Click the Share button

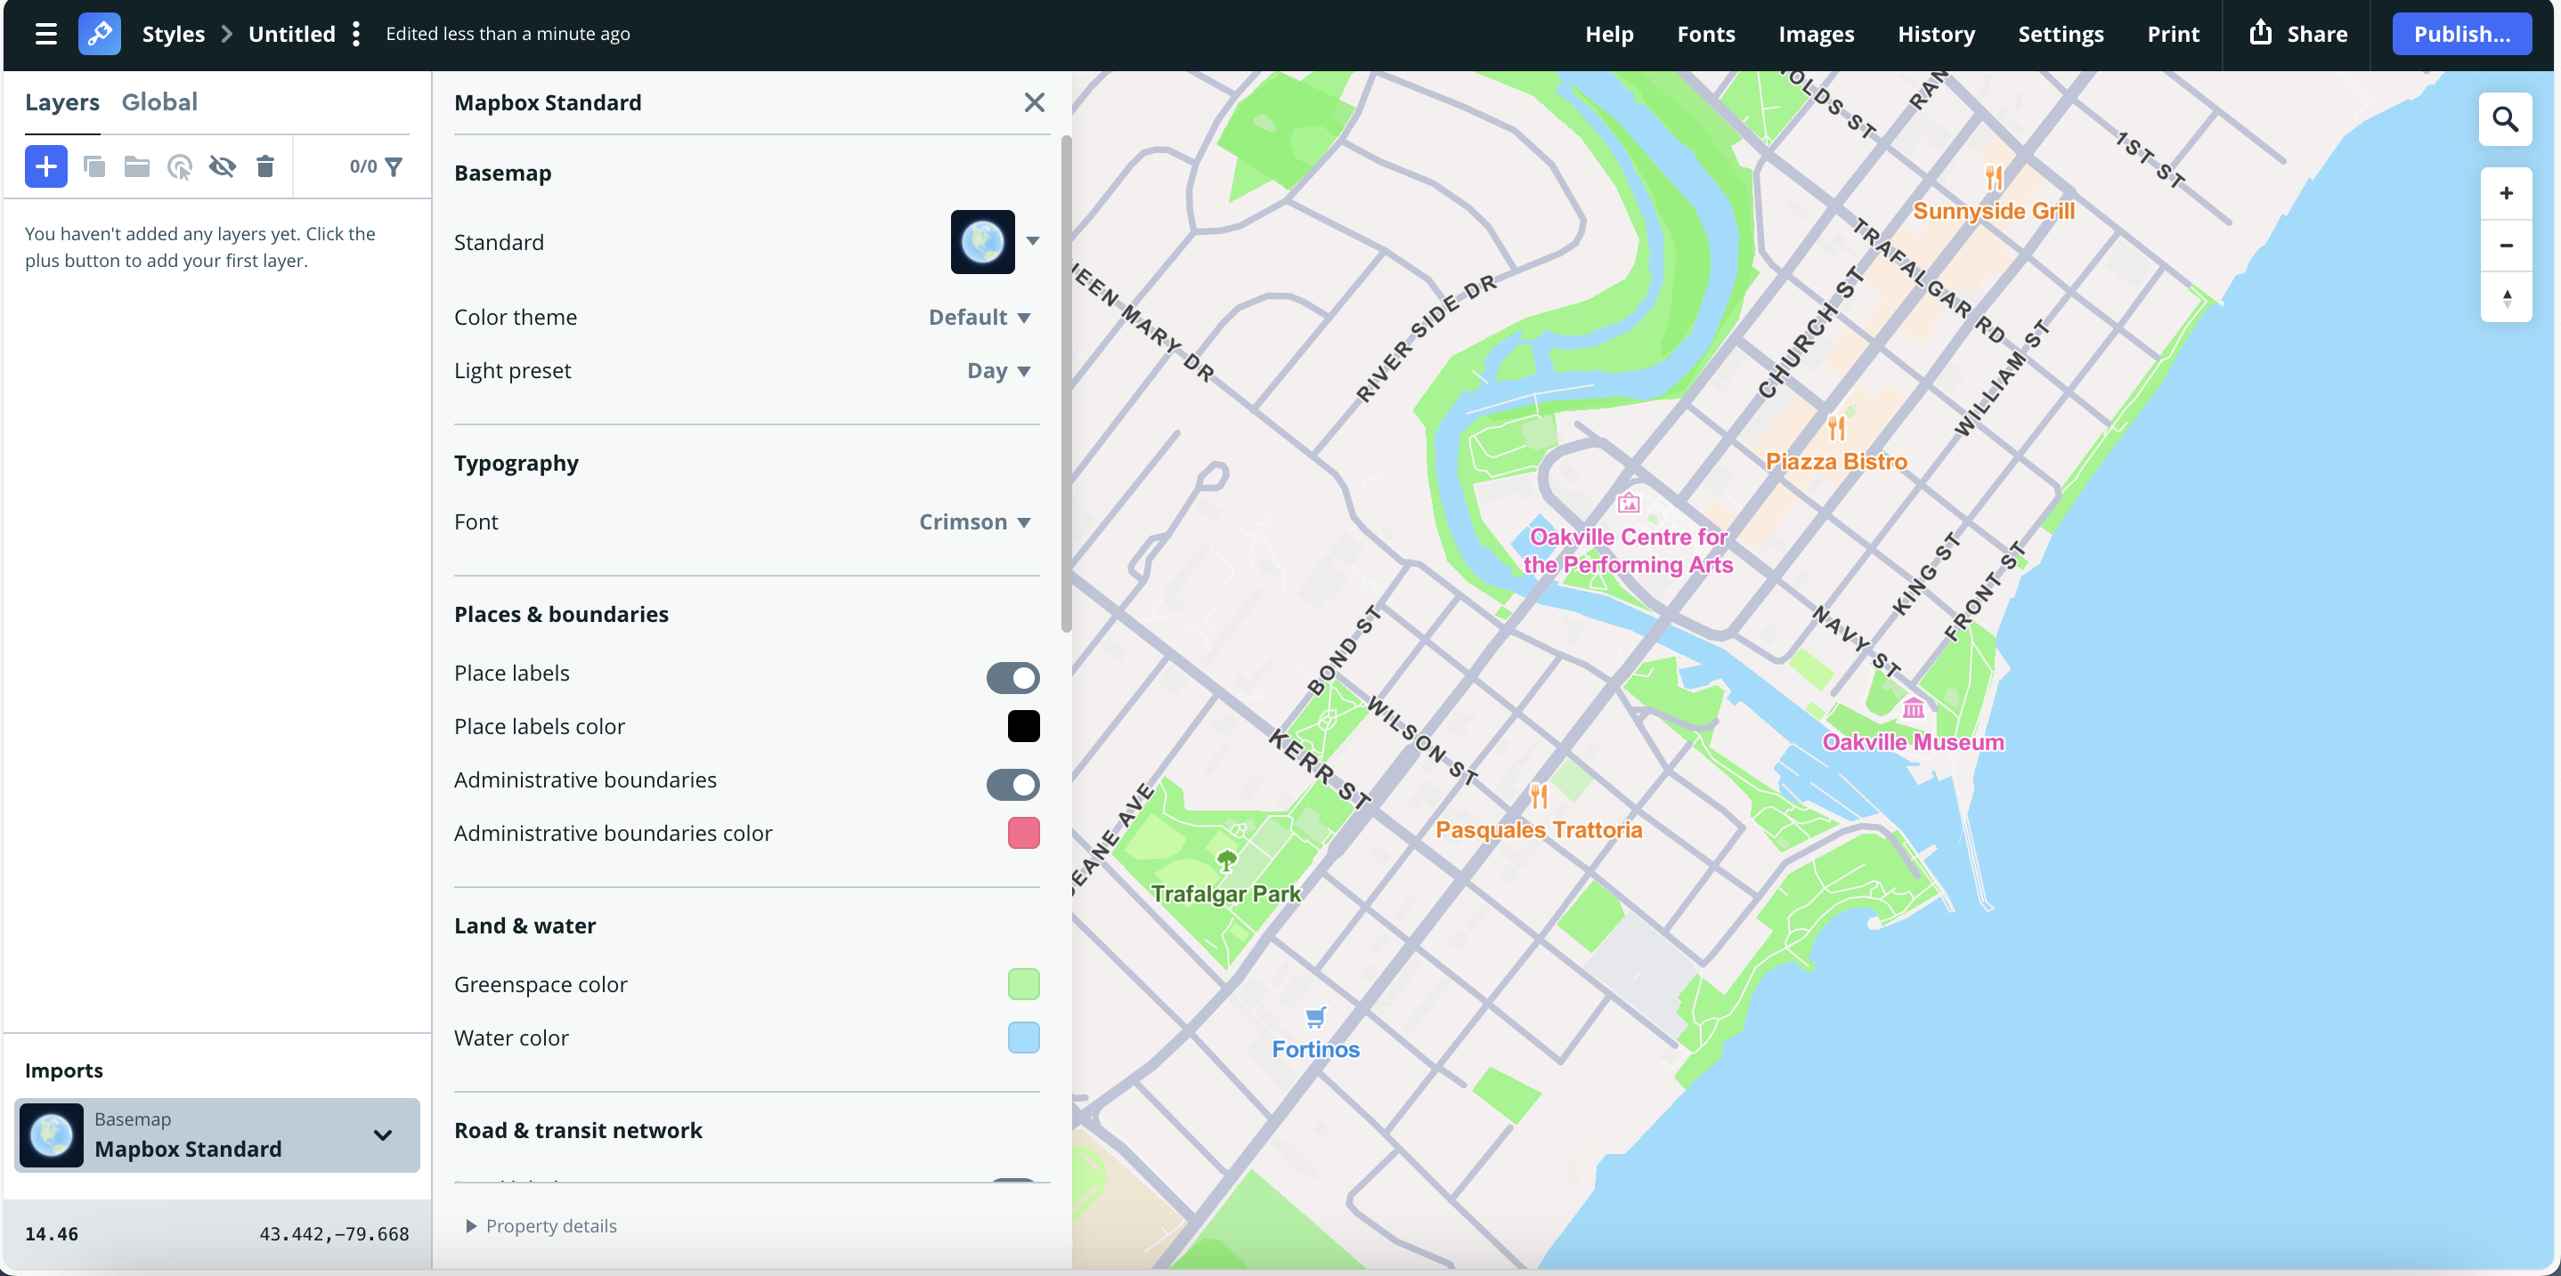click(2297, 34)
